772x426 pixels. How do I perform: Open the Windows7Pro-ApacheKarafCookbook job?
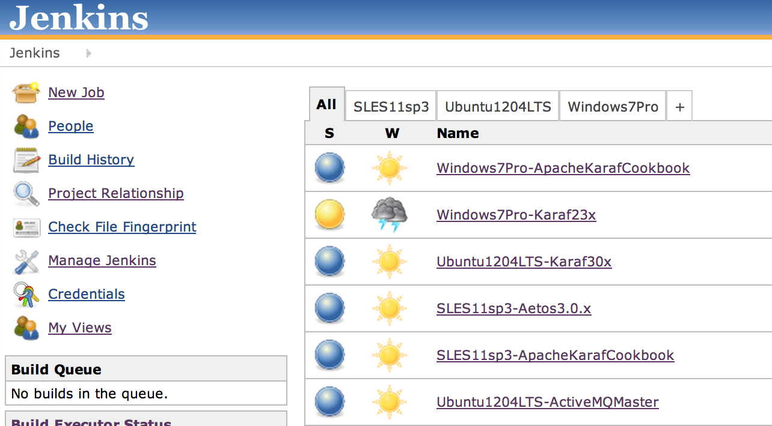(x=563, y=168)
